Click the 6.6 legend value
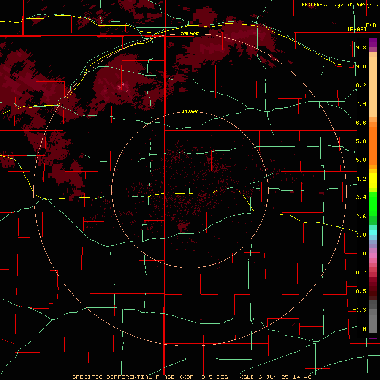This screenshot has height=380, width=380. coord(361,122)
